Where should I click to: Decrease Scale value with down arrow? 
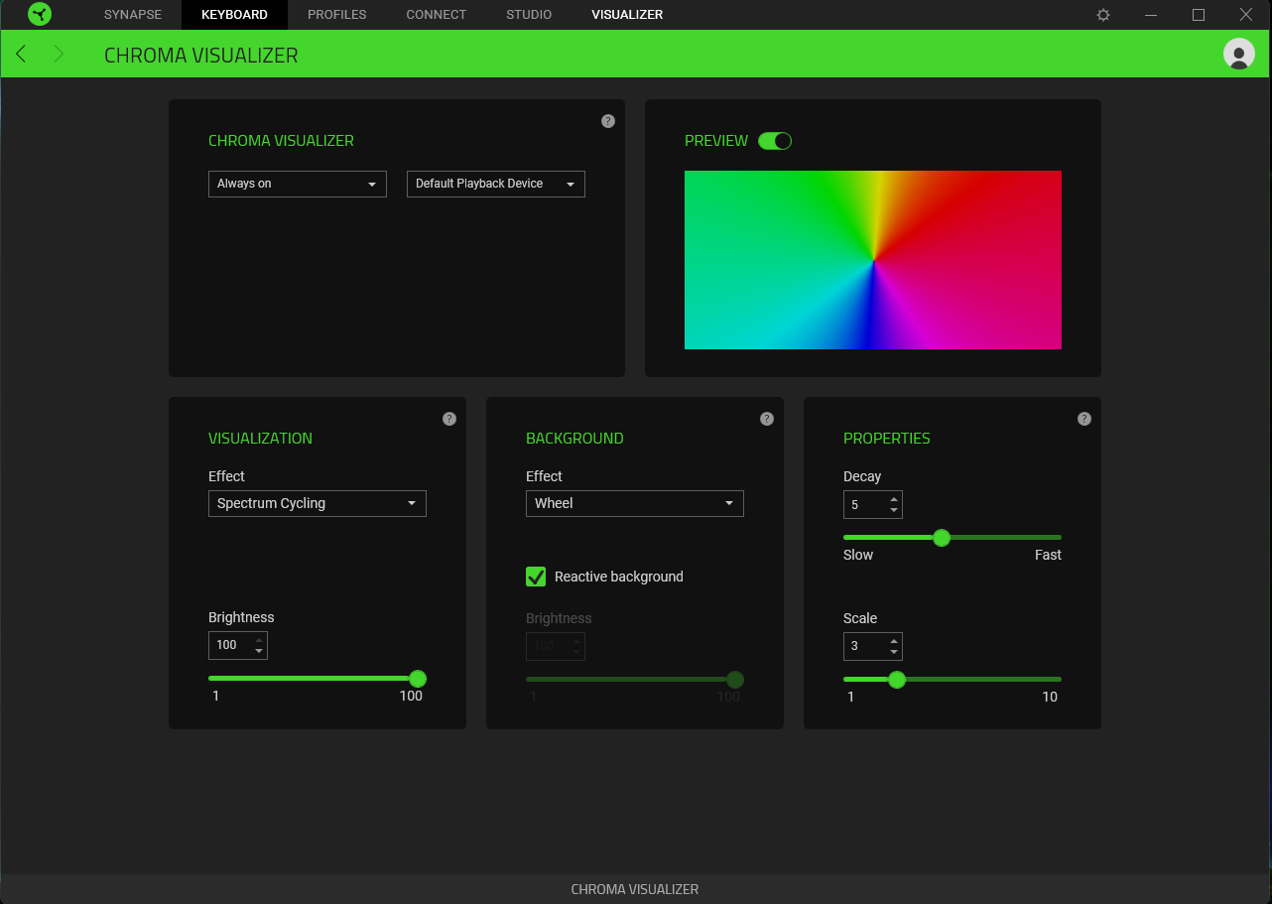point(894,652)
